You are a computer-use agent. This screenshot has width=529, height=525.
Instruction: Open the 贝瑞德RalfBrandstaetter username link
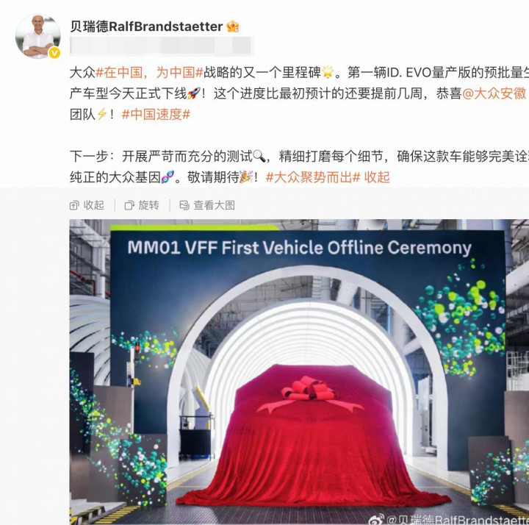tap(146, 26)
